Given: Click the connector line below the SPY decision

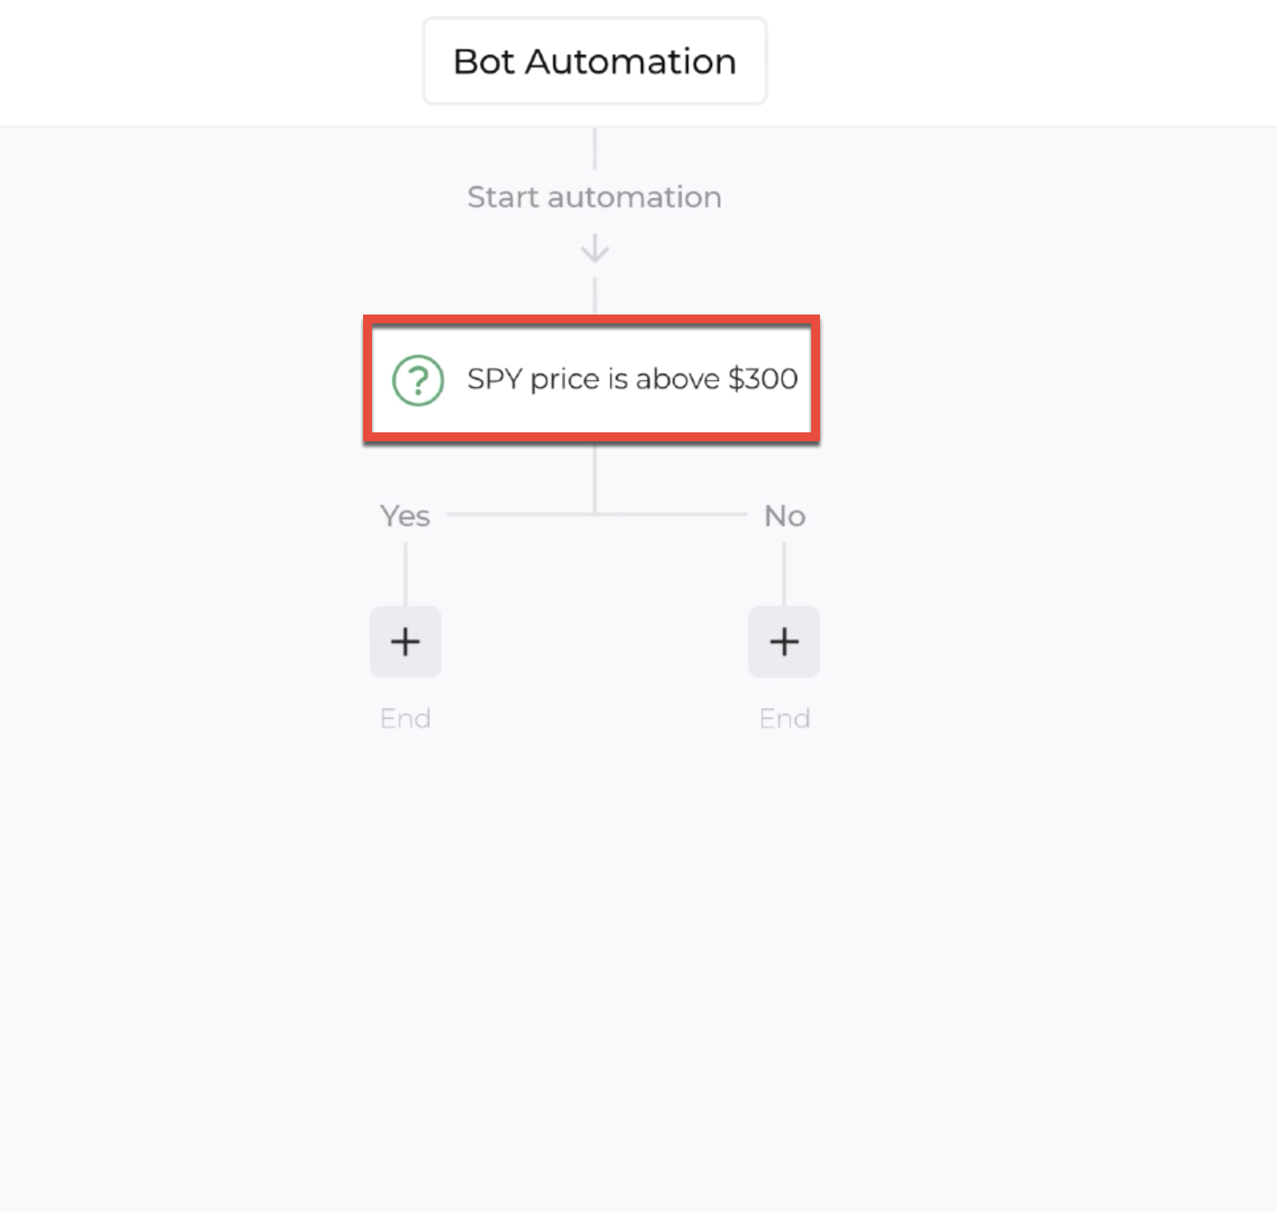Looking at the screenshot, I should pyautogui.click(x=595, y=478).
